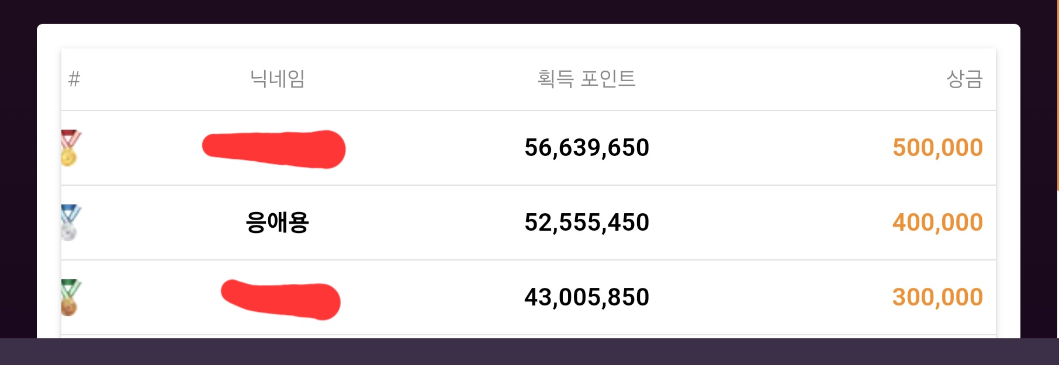
Task: Click the gold medal icon for first place
Action: pos(70,148)
